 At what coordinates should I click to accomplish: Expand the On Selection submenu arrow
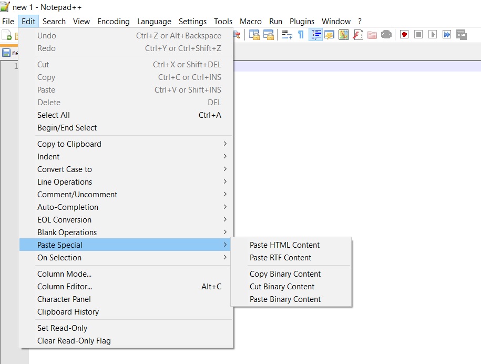225,257
